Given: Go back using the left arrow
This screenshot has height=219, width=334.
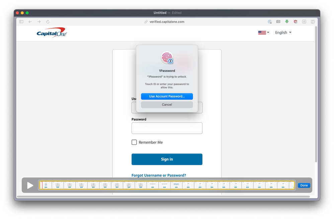Looking at the screenshot, I should (x=30, y=22).
